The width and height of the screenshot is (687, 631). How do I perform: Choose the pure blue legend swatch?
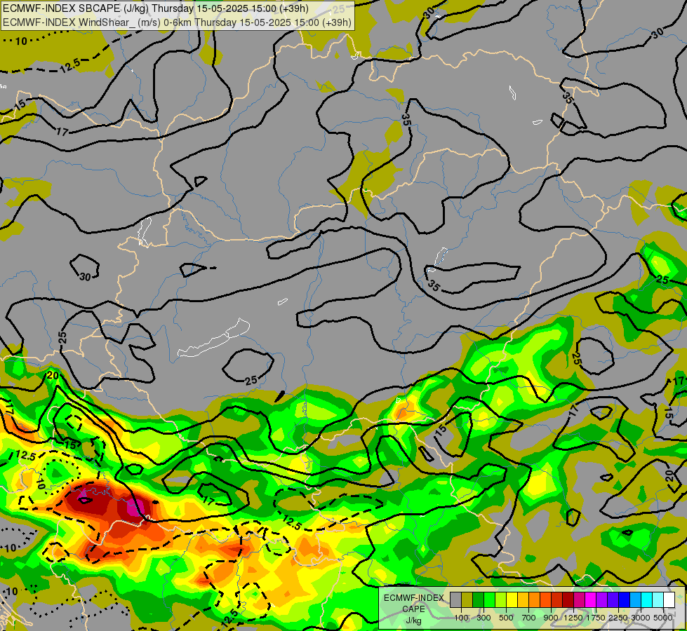pos(625,599)
